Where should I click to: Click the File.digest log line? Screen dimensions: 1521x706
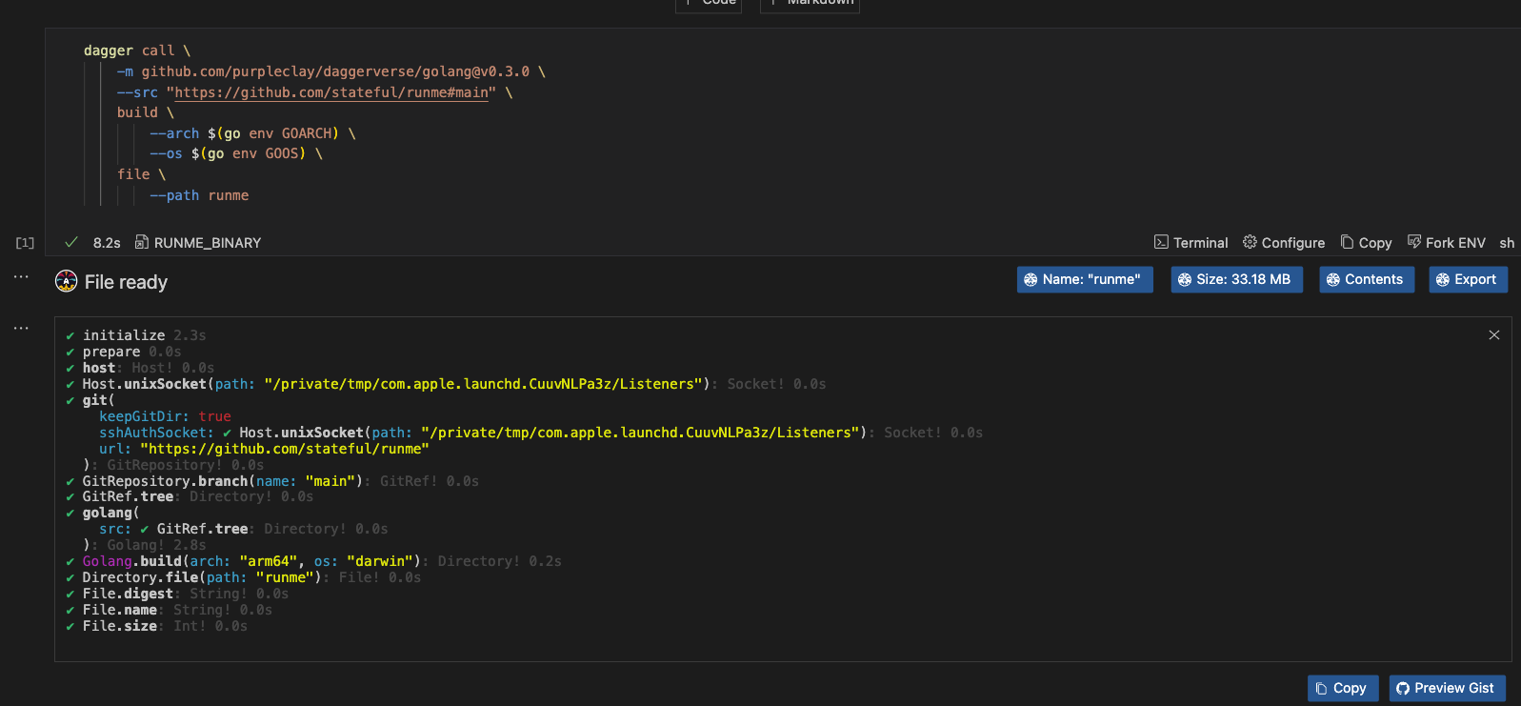click(x=177, y=594)
